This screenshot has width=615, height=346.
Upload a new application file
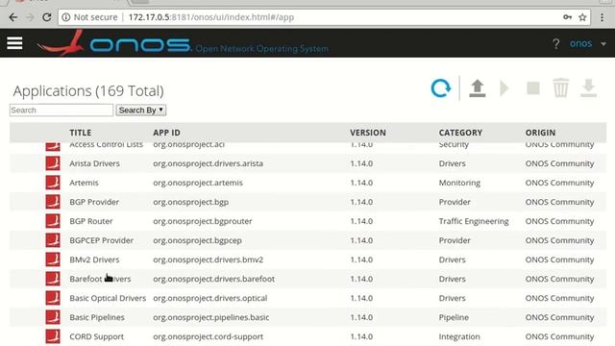point(478,87)
